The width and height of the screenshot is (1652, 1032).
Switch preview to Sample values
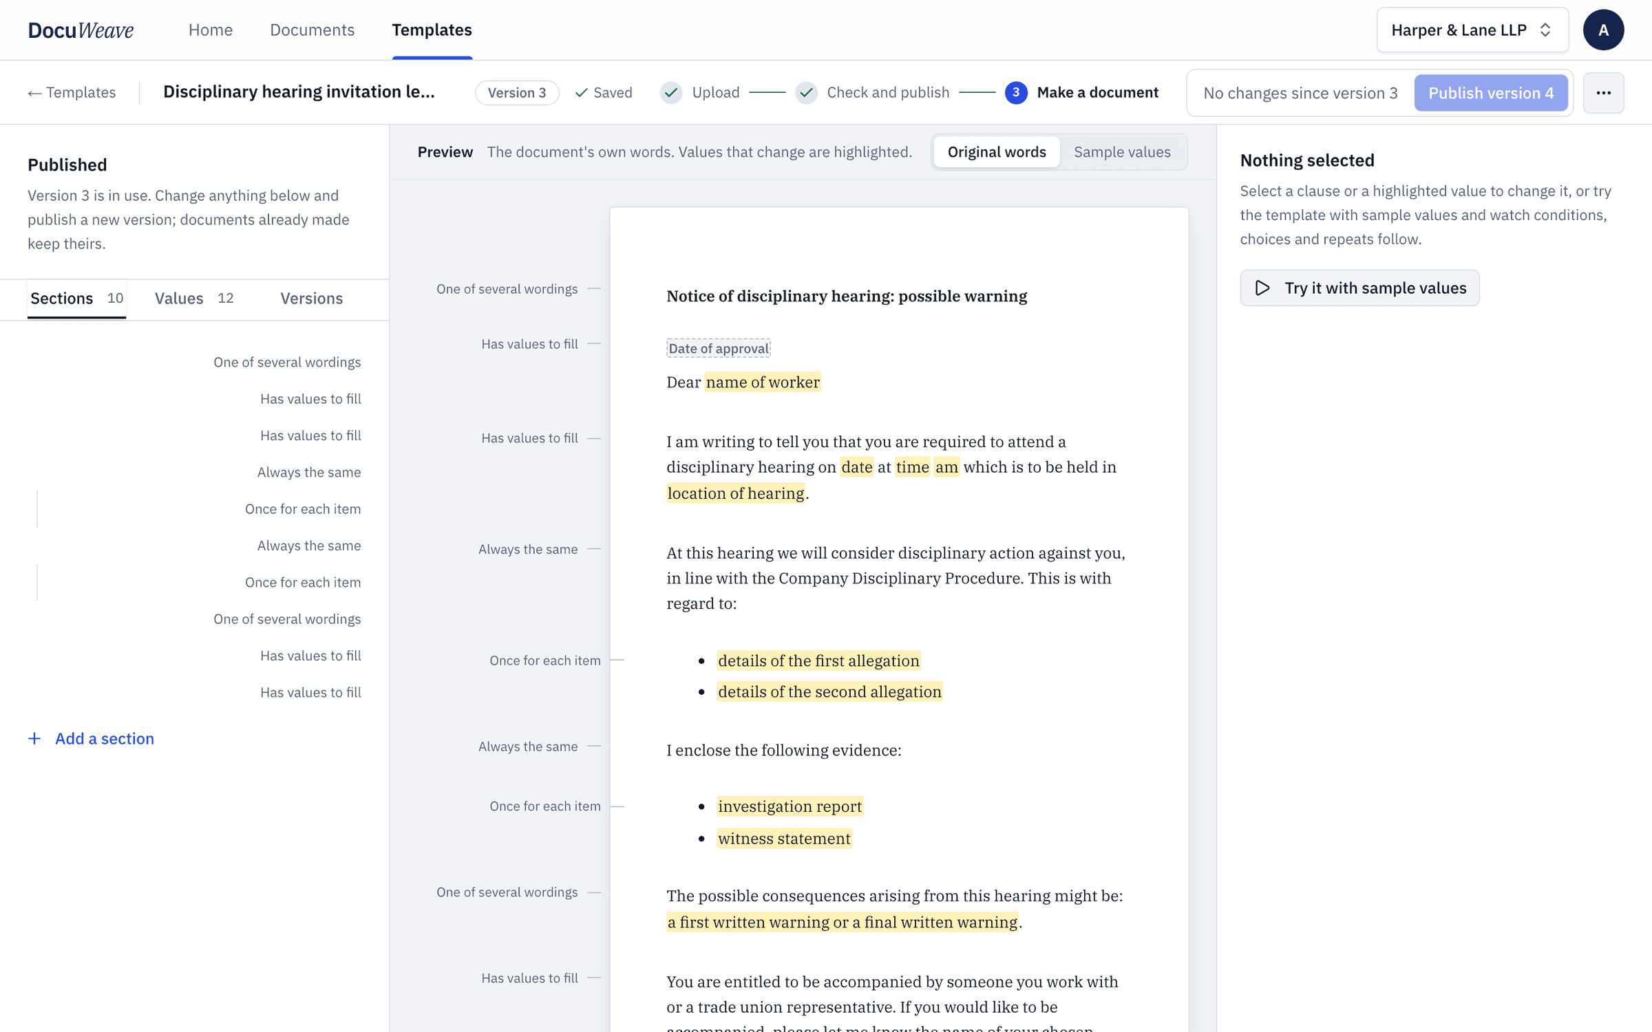click(1122, 152)
